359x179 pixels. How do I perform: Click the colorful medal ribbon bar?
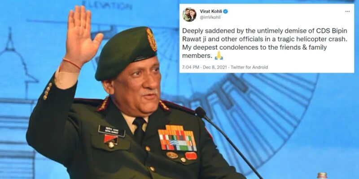177,138
